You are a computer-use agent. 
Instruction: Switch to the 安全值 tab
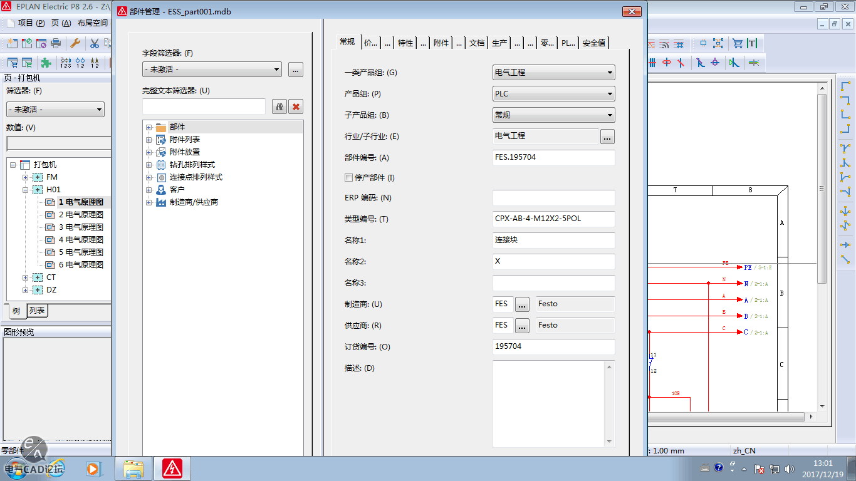pos(593,43)
